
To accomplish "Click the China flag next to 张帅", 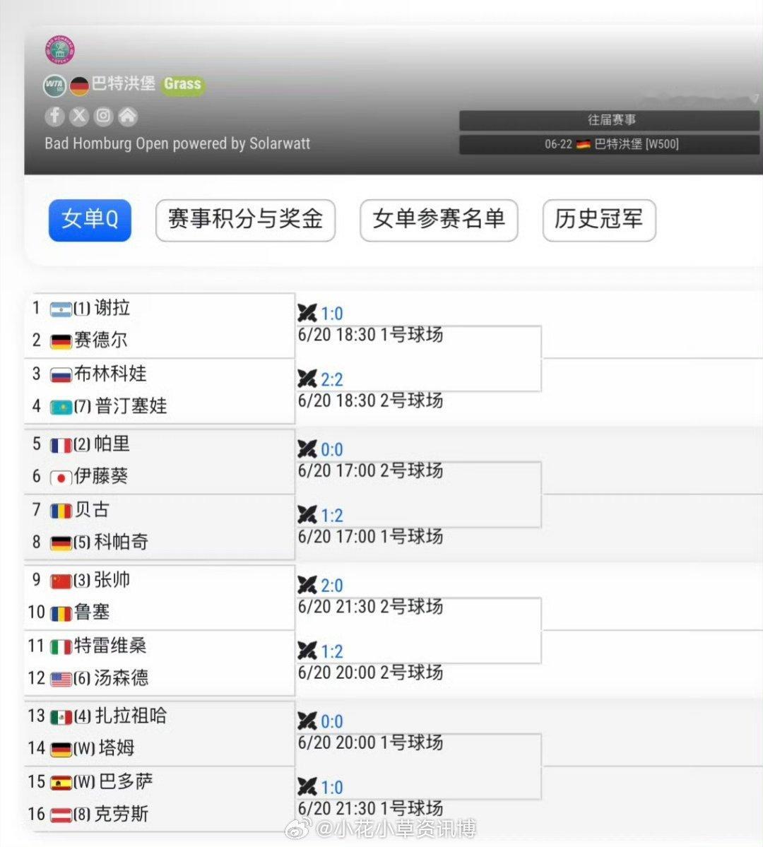I will (61, 581).
